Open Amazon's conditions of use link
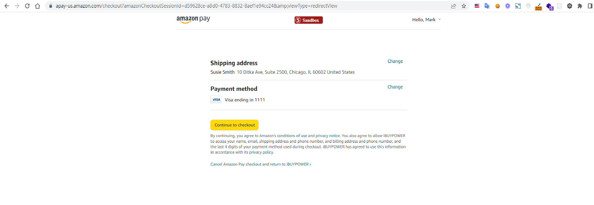 (292, 136)
